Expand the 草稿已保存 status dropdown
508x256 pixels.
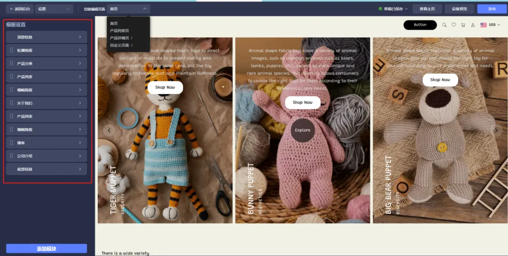click(393, 9)
